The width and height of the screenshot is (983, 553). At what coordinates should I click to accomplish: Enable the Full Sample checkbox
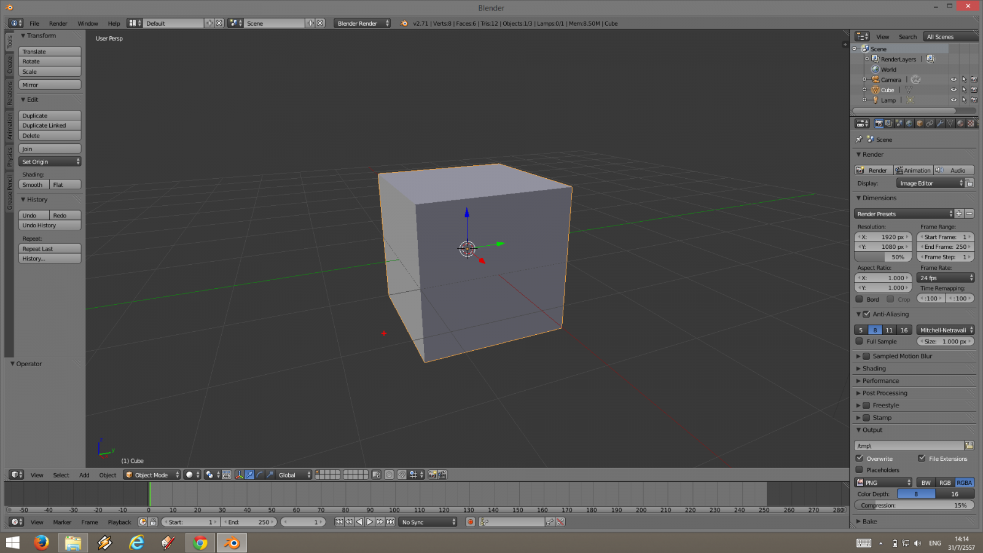pos(860,342)
